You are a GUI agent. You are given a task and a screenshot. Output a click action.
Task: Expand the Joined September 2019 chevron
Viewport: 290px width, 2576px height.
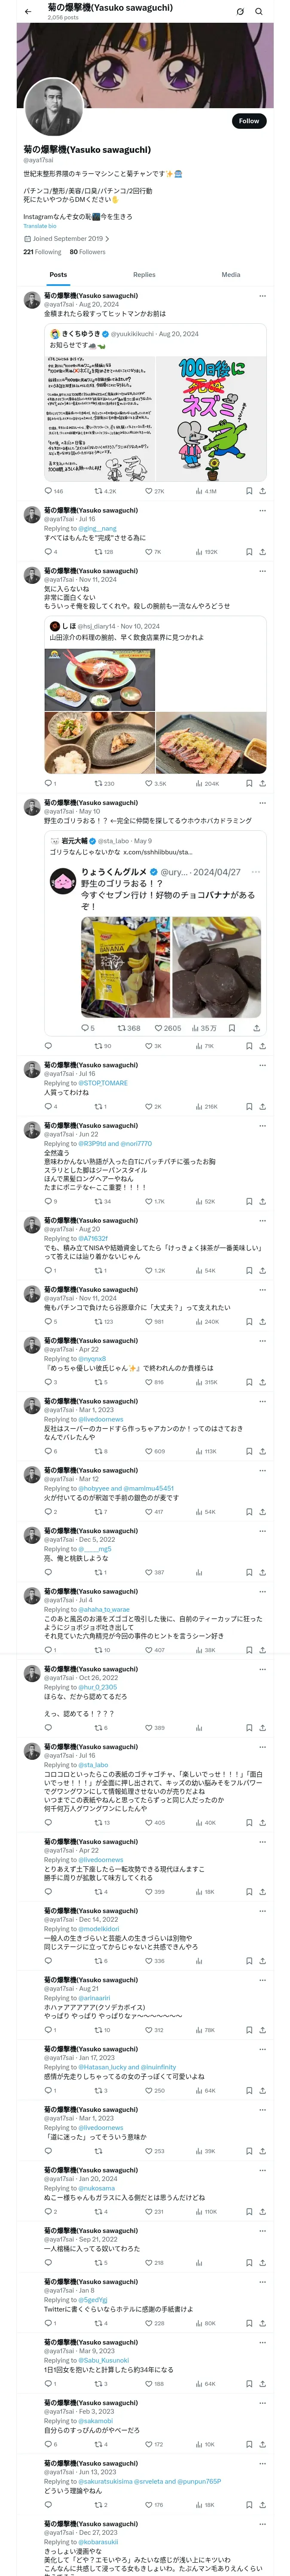107,239
